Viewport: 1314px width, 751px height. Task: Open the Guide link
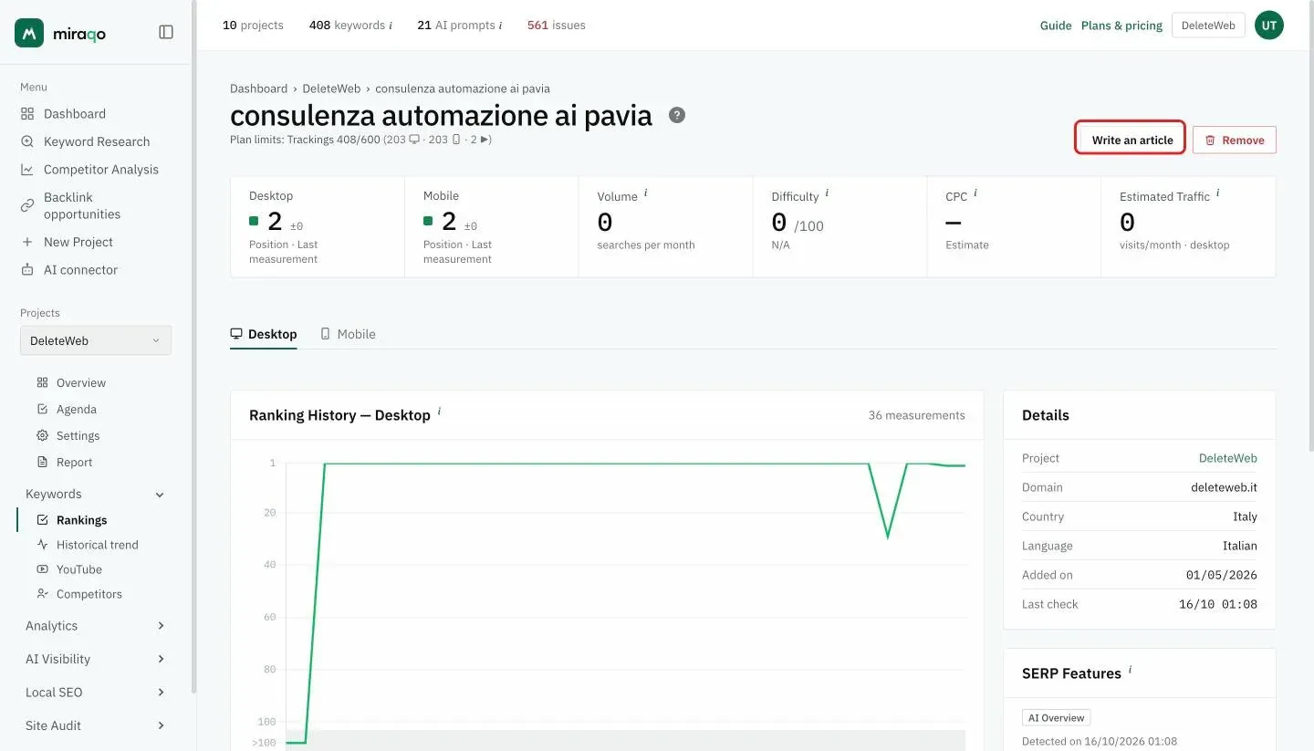point(1056,26)
